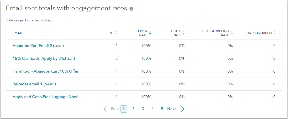The width and height of the screenshot is (288, 119).
Task: Click the Next pagination text link
Action: tap(172, 109)
